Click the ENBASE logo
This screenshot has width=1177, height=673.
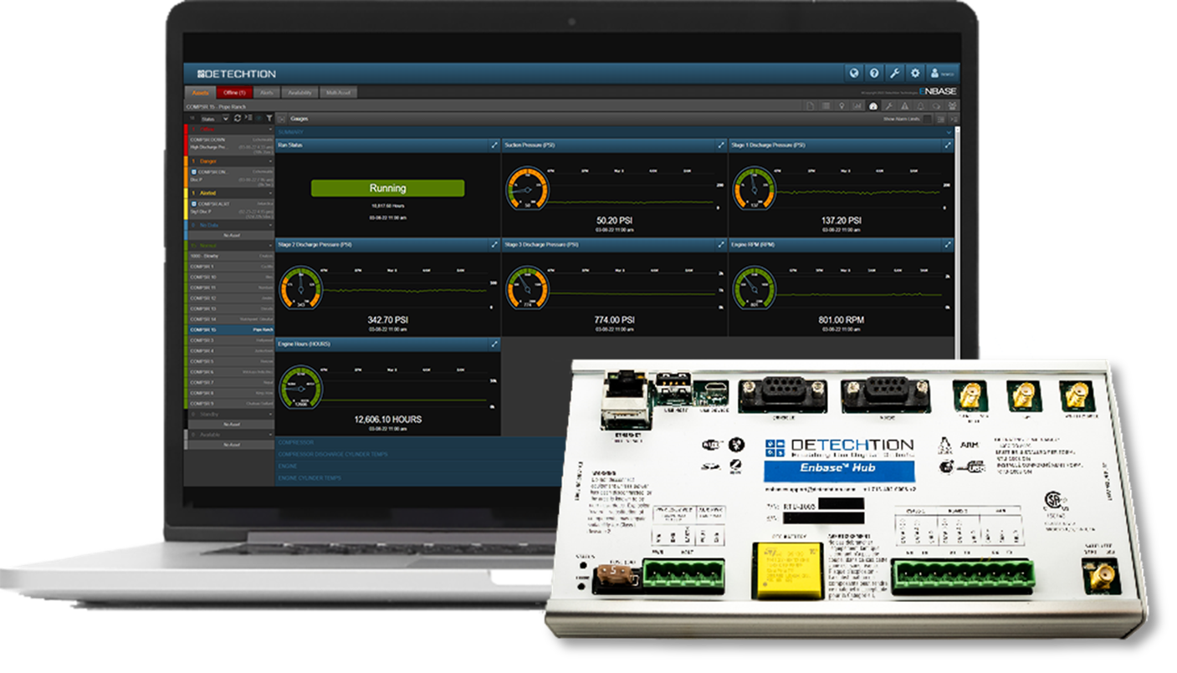938,91
